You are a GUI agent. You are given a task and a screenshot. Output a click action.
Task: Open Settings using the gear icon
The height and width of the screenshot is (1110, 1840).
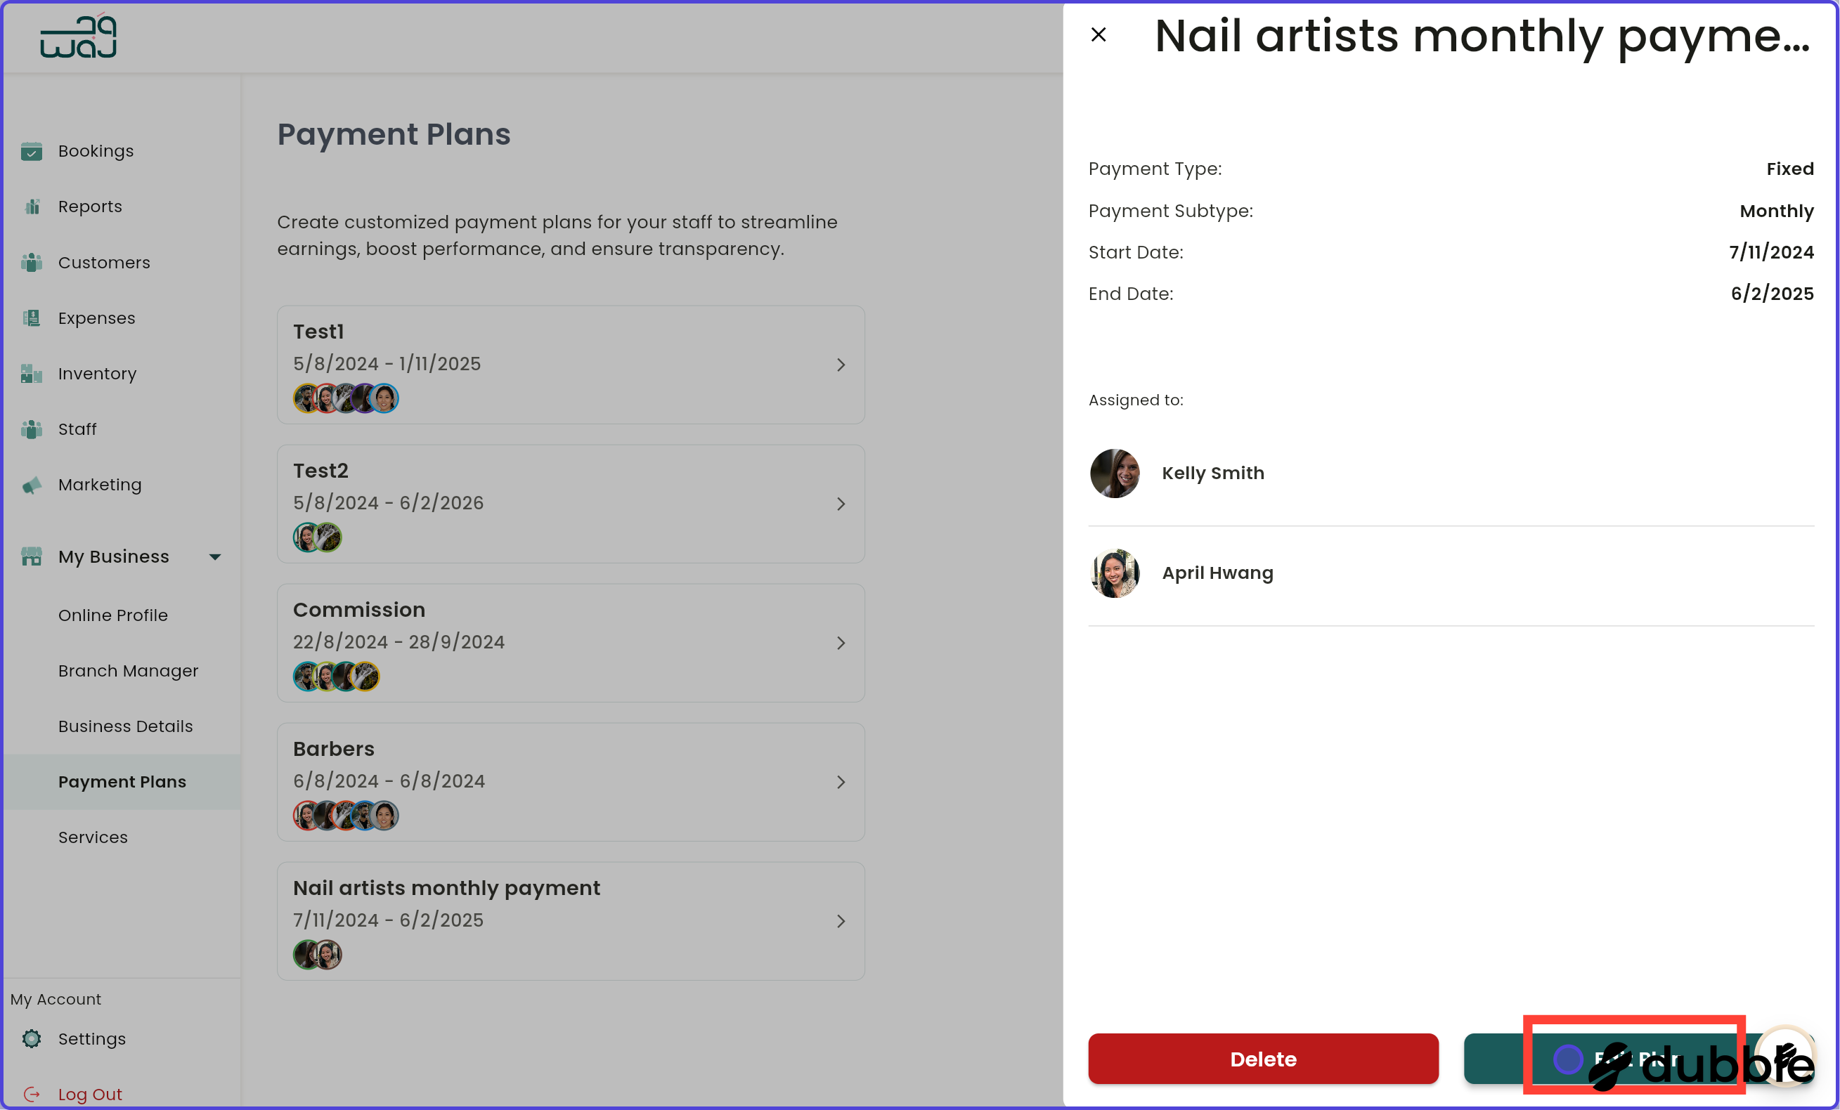[32, 1039]
